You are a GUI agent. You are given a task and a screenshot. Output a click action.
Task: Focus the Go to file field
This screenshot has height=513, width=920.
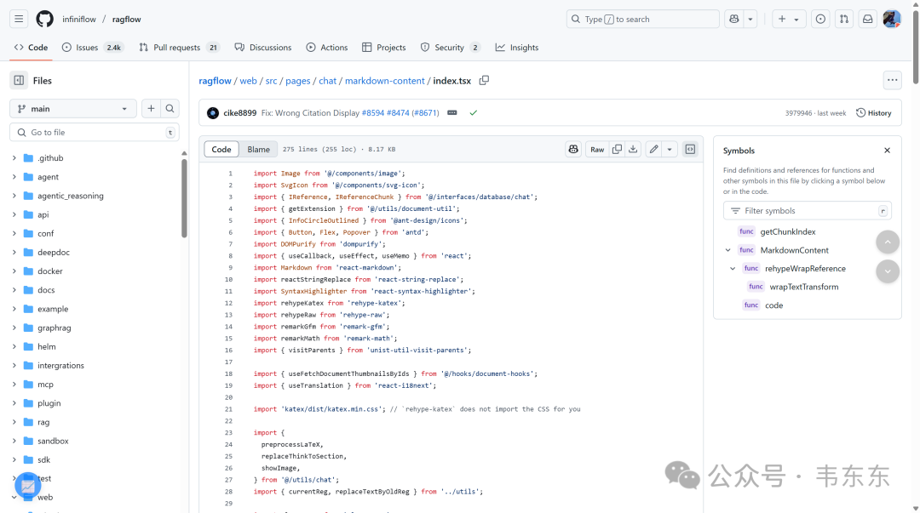[x=95, y=133]
